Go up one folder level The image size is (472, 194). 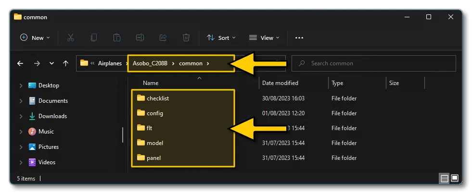pyautogui.click(x=65, y=63)
